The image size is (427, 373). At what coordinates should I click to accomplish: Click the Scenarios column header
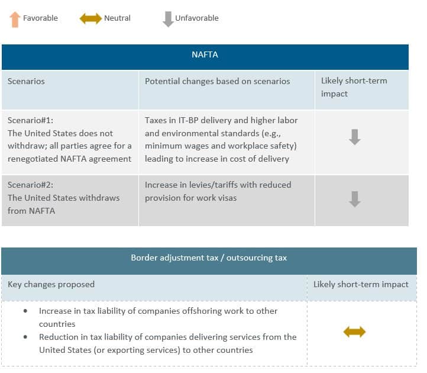[26, 81]
